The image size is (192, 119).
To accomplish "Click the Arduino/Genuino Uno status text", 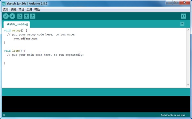I will click(x=173, y=115).
